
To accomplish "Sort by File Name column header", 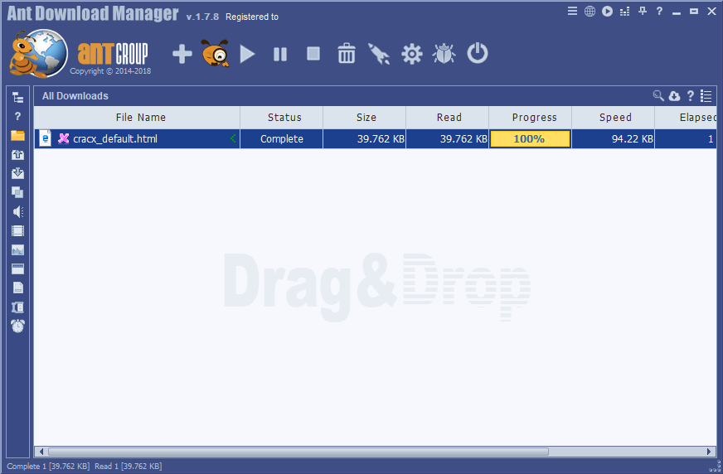I will pyautogui.click(x=138, y=118).
